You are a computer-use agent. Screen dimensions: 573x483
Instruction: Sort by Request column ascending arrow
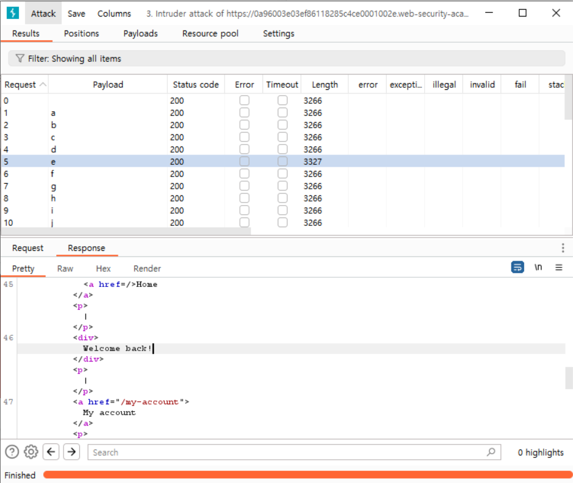pyautogui.click(x=43, y=84)
